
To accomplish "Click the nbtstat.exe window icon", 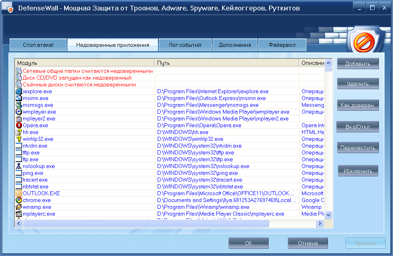I will 19,186.
